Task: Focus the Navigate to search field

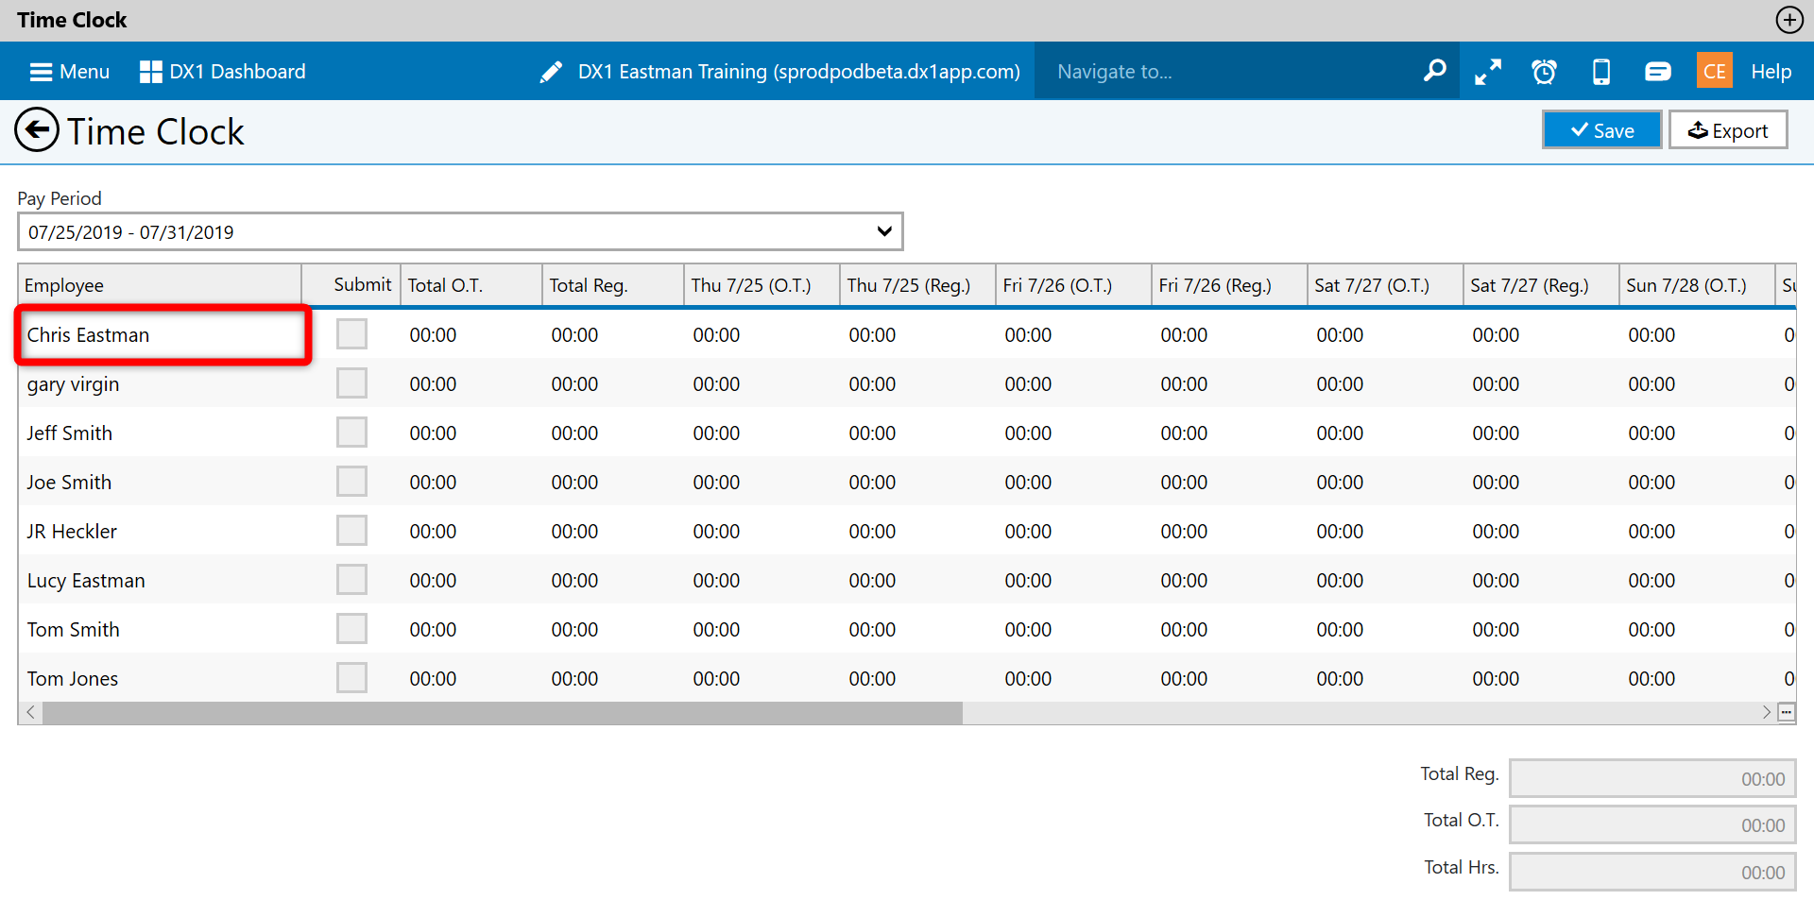Action: 1228,72
